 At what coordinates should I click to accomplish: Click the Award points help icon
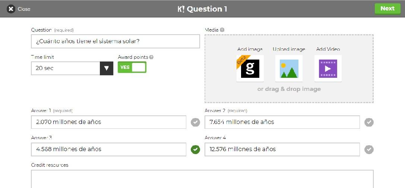coord(151,57)
